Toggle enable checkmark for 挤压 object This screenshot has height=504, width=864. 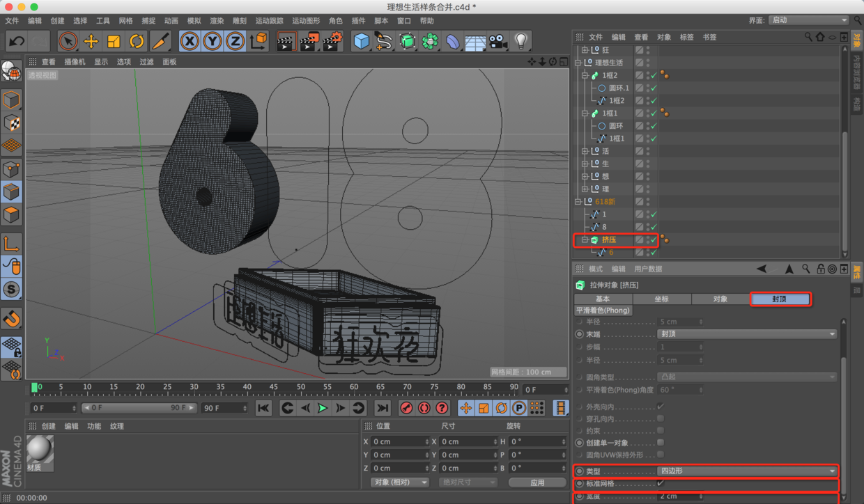(x=654, y=239)
